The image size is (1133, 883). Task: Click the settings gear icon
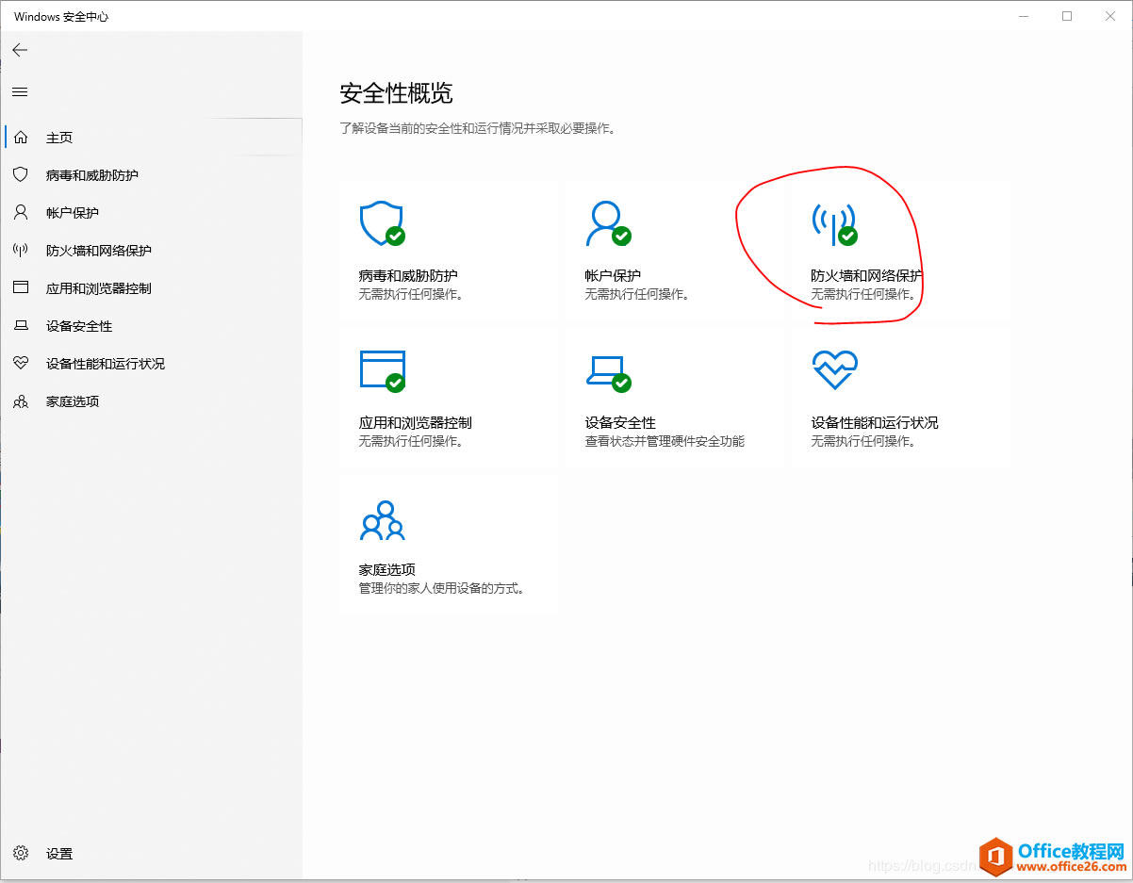click(x=21, y=853)
